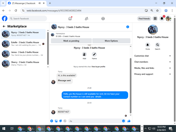Expand Privacy and support section
The image size is (176, 132).
152,74
